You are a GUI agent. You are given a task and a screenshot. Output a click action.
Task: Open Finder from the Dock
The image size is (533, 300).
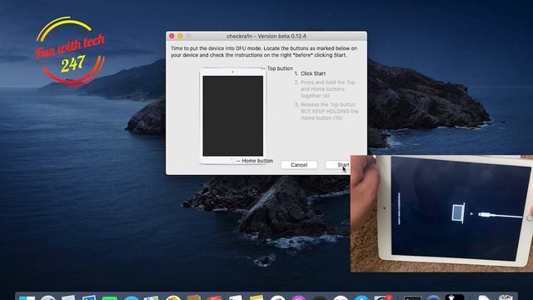(x=27, y=298)
